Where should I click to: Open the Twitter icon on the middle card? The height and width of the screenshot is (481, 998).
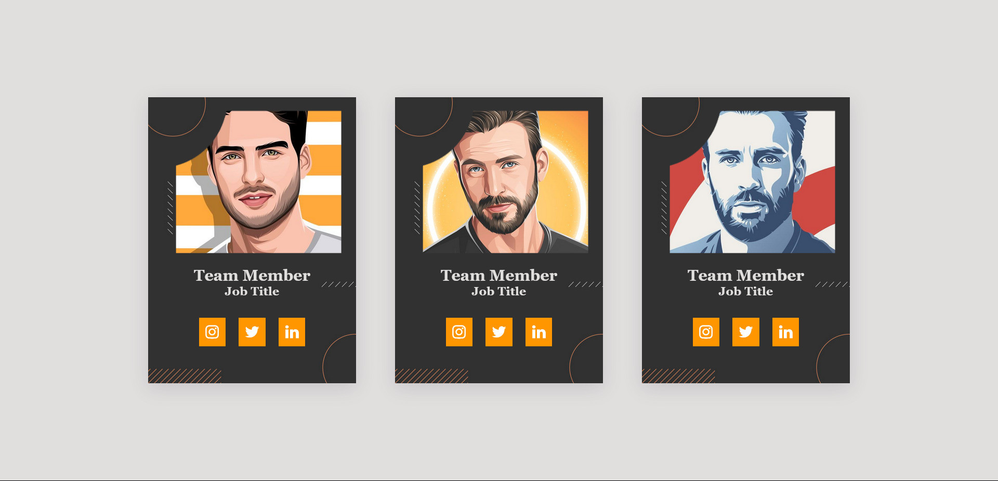click(x=499, y=332)
